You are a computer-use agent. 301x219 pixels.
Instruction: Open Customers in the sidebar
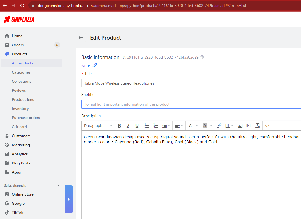[x=21, y=136]
